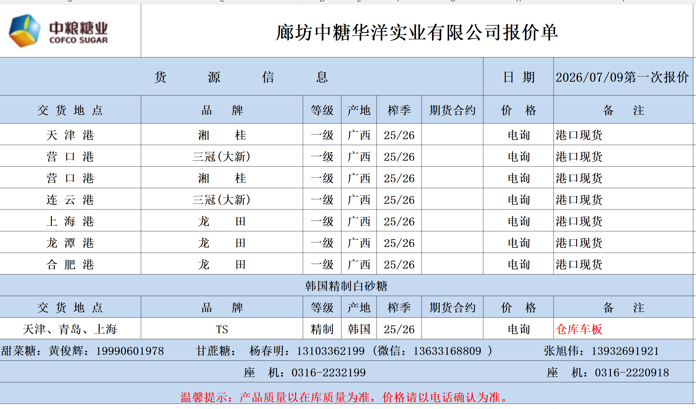Select 杨春明's number 13103362199

pyautogui.click(x=331, y=351)
